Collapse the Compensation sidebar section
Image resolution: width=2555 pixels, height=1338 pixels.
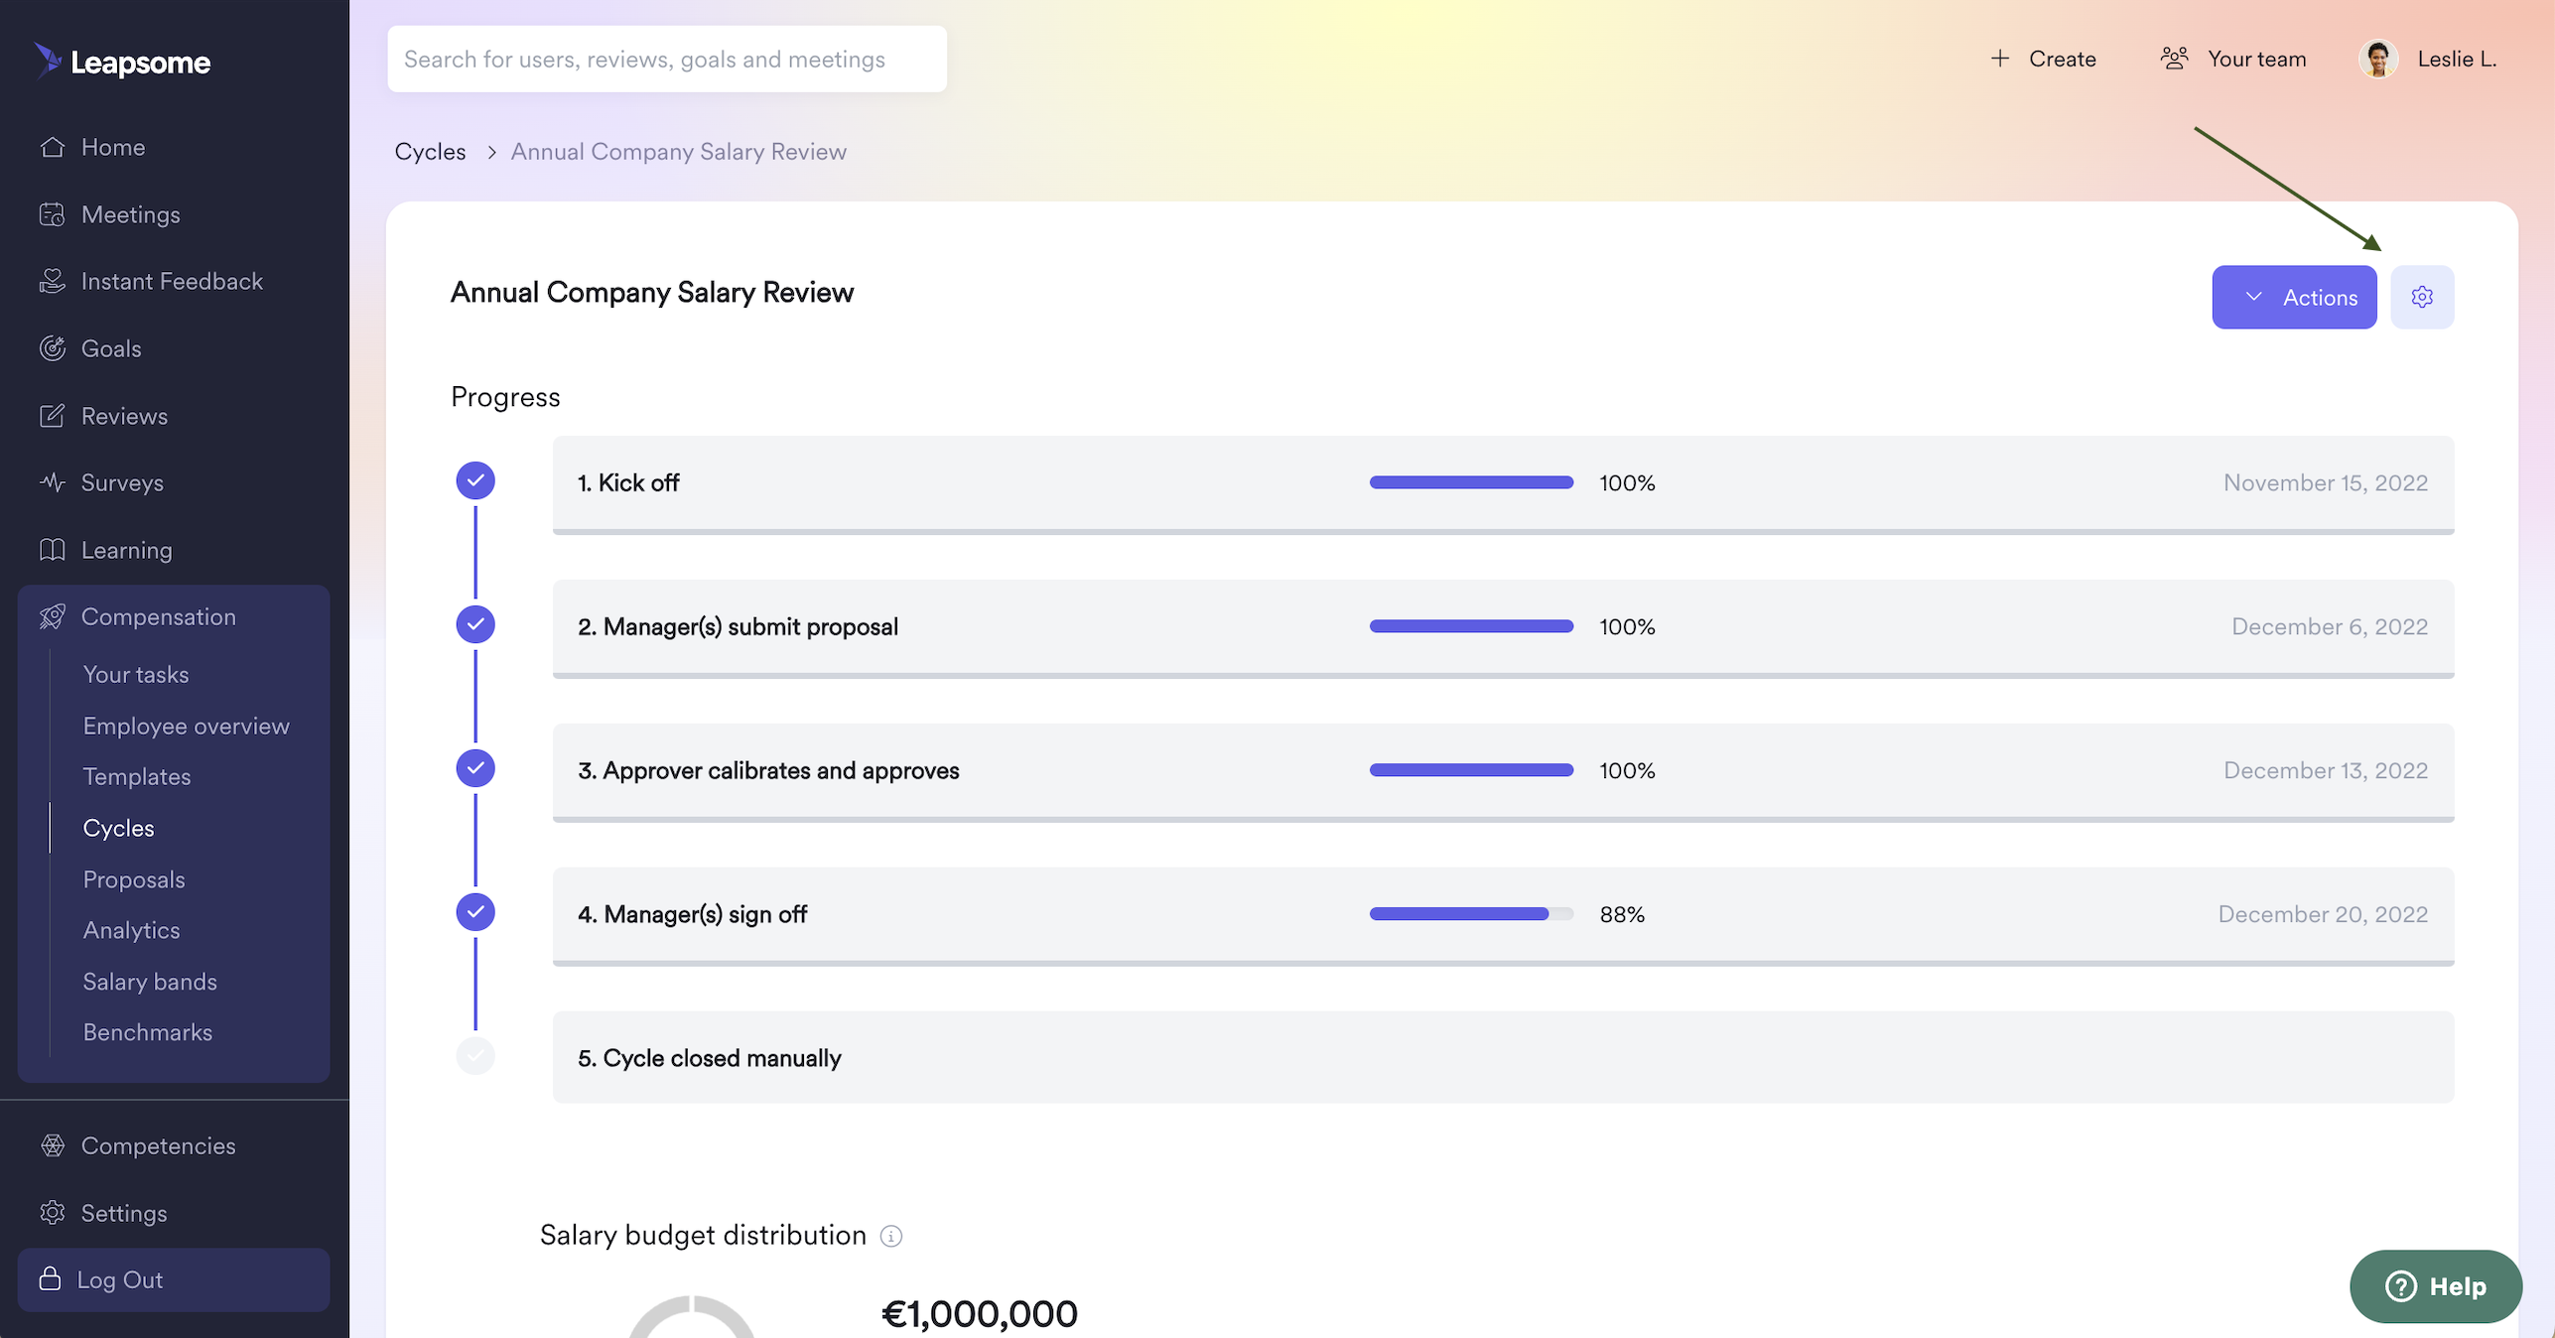[158, 616]
